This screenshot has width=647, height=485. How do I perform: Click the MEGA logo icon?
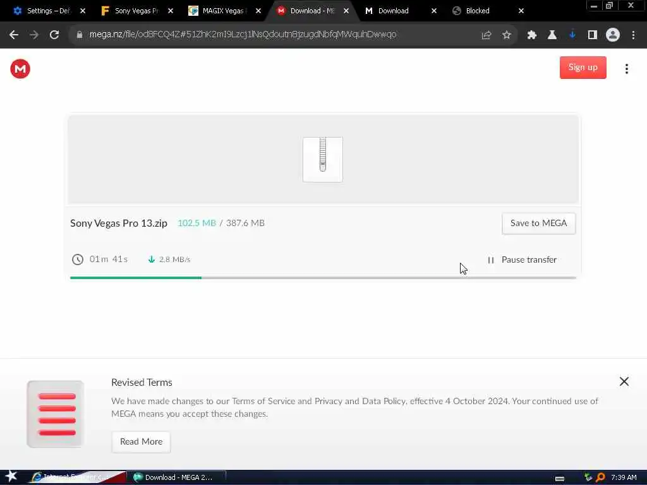pyautogui.click(x=20, y=69)
